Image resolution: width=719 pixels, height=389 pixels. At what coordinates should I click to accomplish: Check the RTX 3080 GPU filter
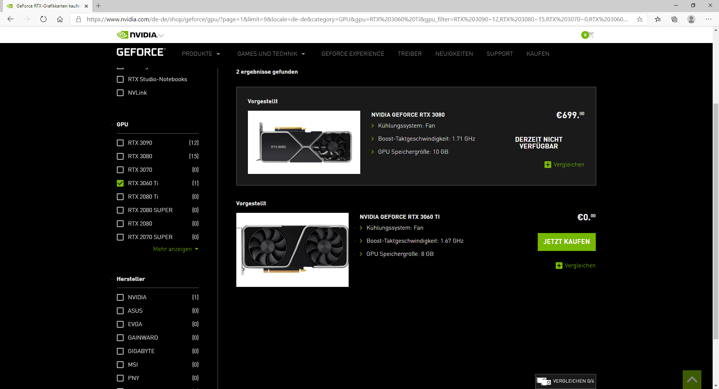[x=120, y=156]
